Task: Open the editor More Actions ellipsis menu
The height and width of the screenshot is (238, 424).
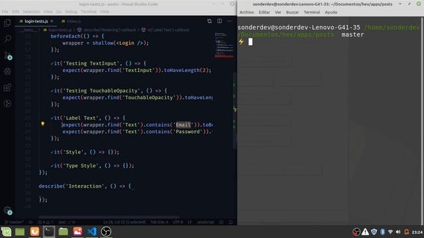Action: 229,21
